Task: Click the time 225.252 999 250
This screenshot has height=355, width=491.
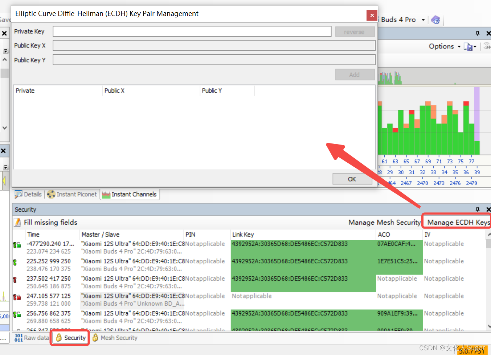Action: [x=49, y=261]
